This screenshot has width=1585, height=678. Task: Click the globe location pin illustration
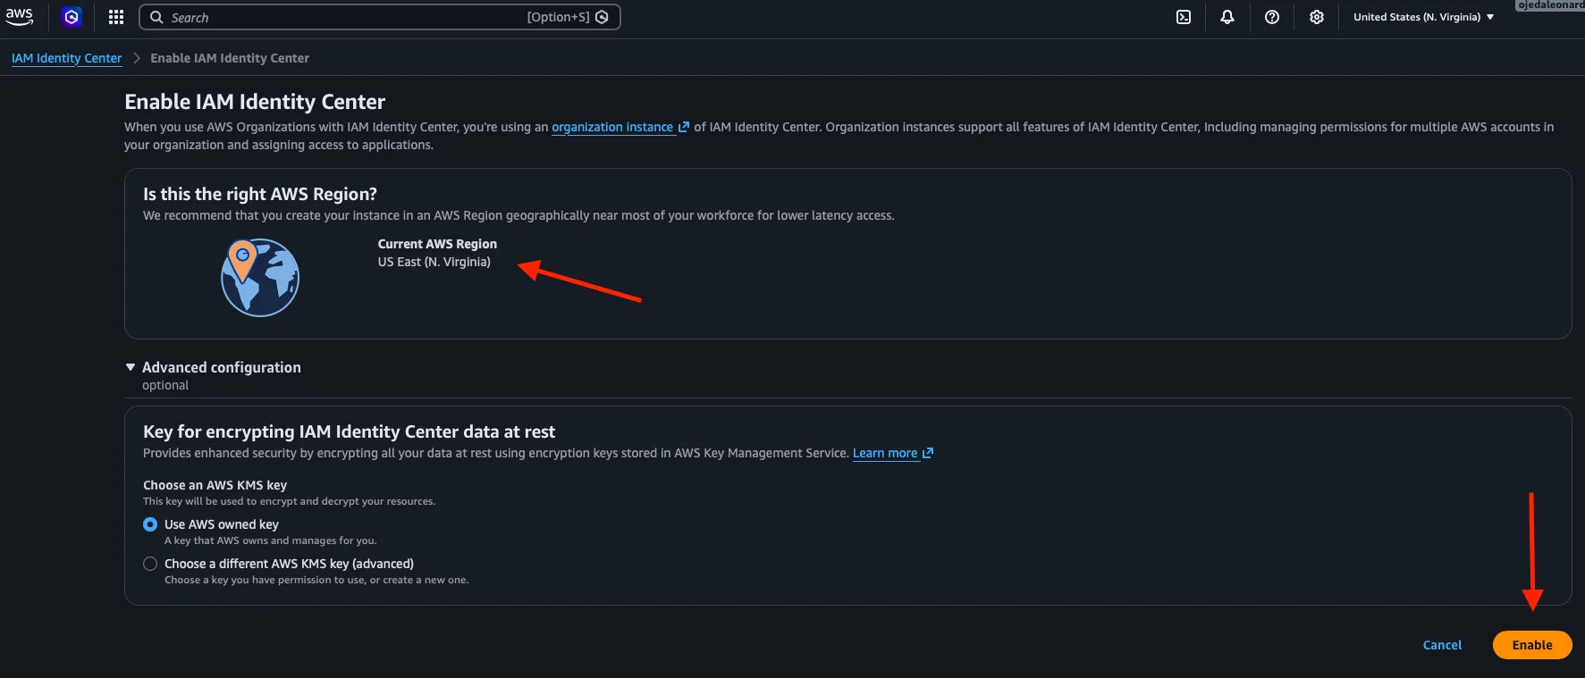point(260,277)
